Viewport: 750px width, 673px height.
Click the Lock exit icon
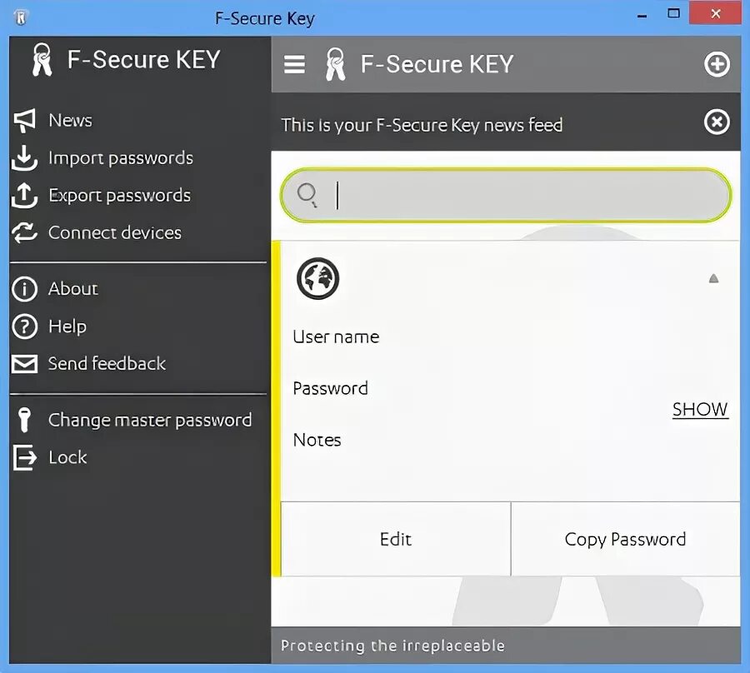tap(25, 457)
